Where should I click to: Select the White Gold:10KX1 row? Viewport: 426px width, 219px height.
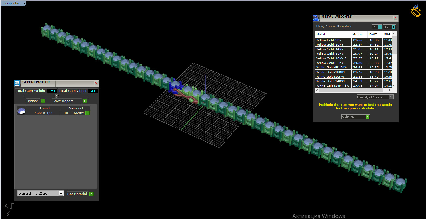pyautogui.click(x=353, y=72)
